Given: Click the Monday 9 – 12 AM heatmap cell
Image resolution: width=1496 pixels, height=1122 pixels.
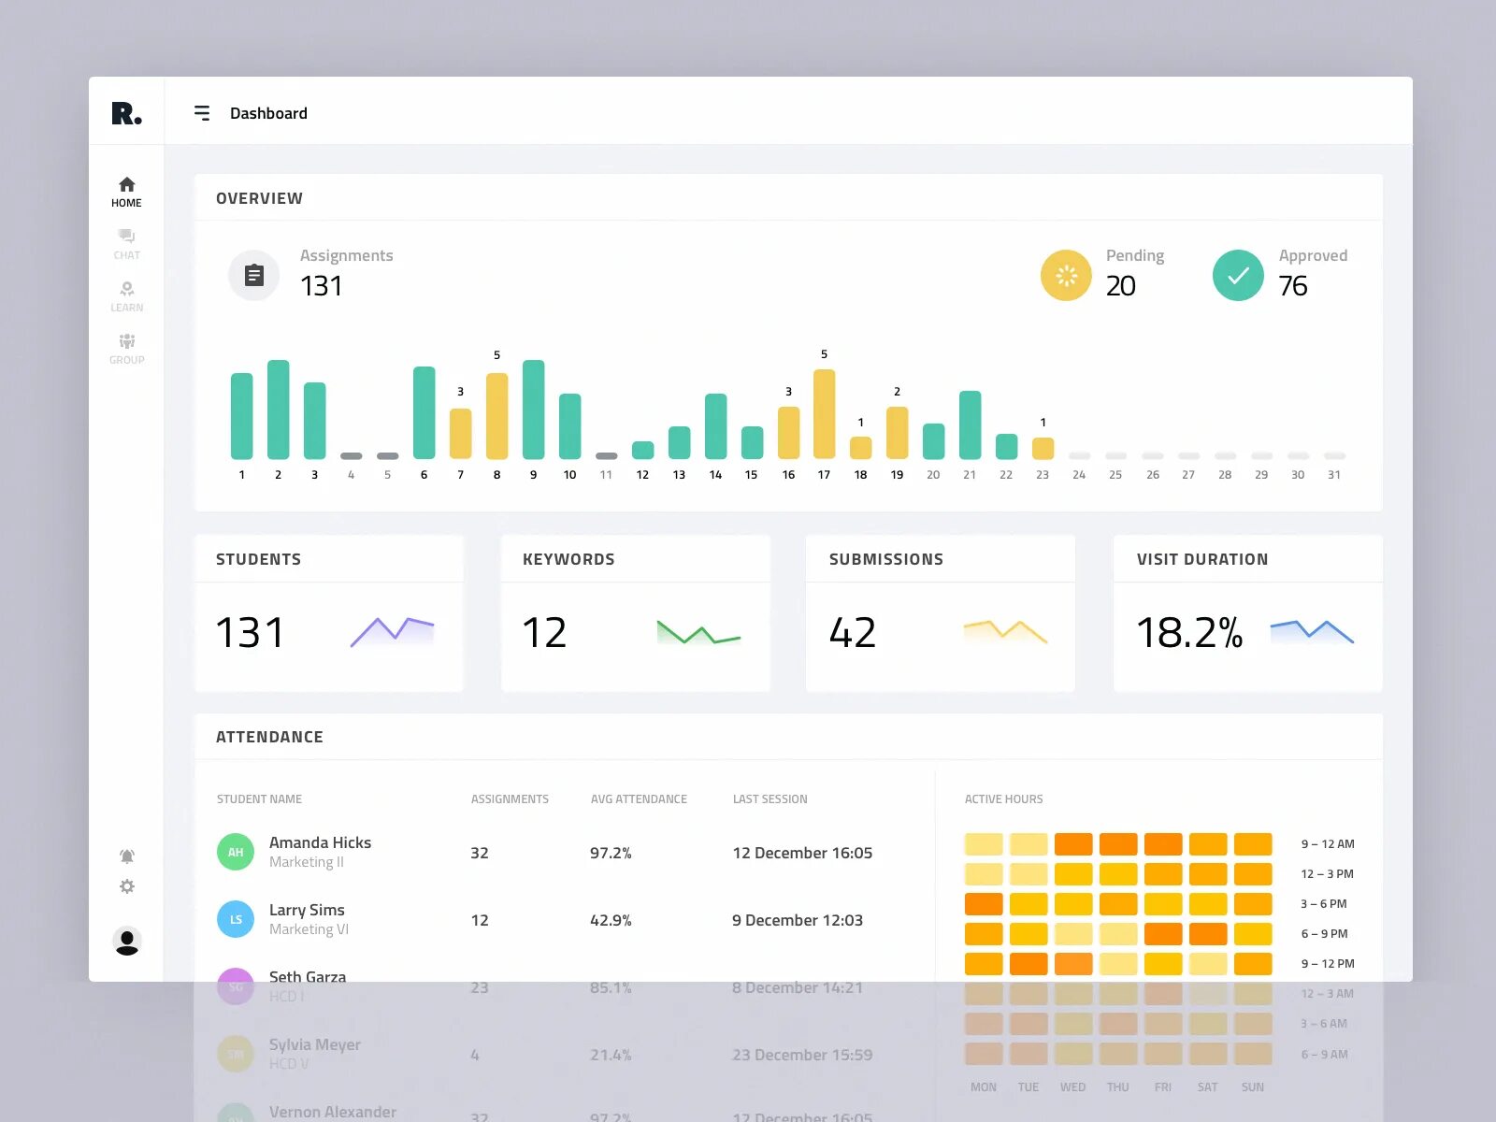Looking at the screenshot, I should [984, 844].
